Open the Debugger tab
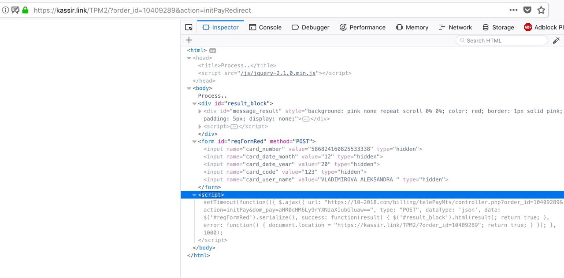564x278 pixels. click(311, 27)
